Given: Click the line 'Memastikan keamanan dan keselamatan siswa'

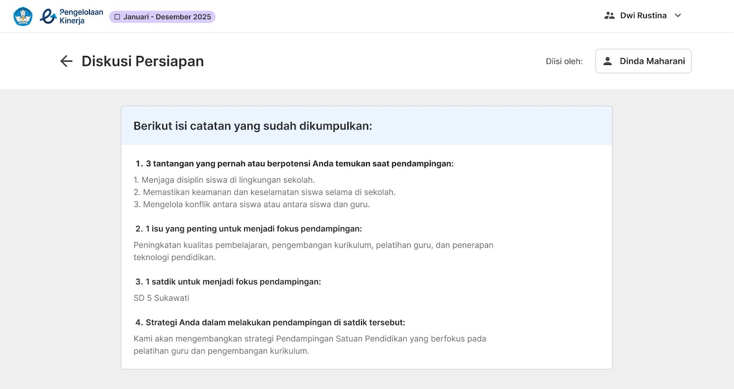Looking at the screenshot, I should click(265, 192).
